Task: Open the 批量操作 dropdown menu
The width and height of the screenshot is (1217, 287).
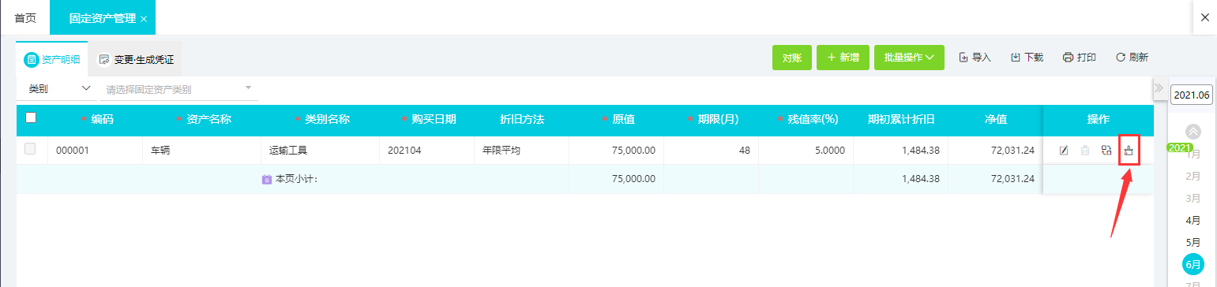Action: (909, 58)
